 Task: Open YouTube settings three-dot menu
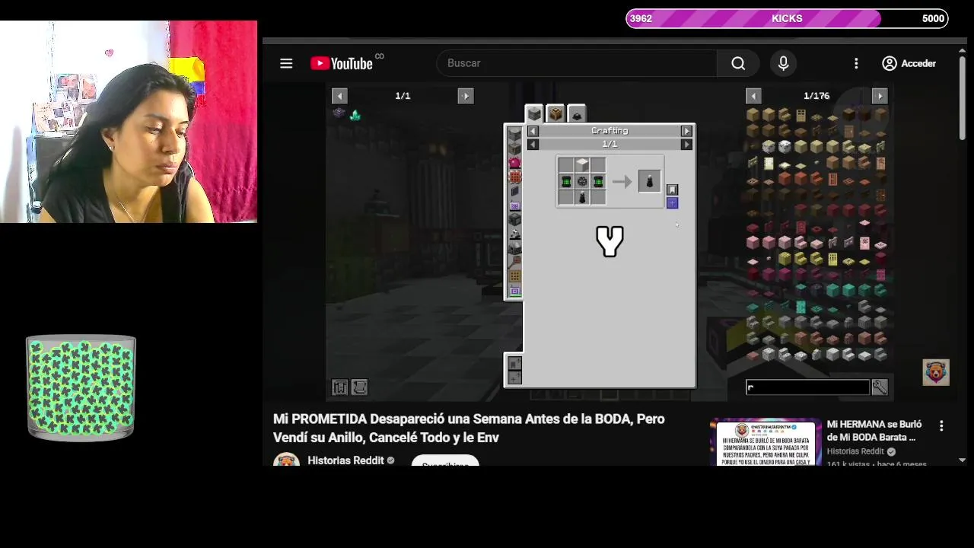click(856, 63)
